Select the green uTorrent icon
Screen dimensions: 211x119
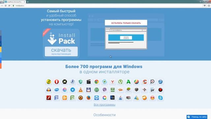(120, 82)
